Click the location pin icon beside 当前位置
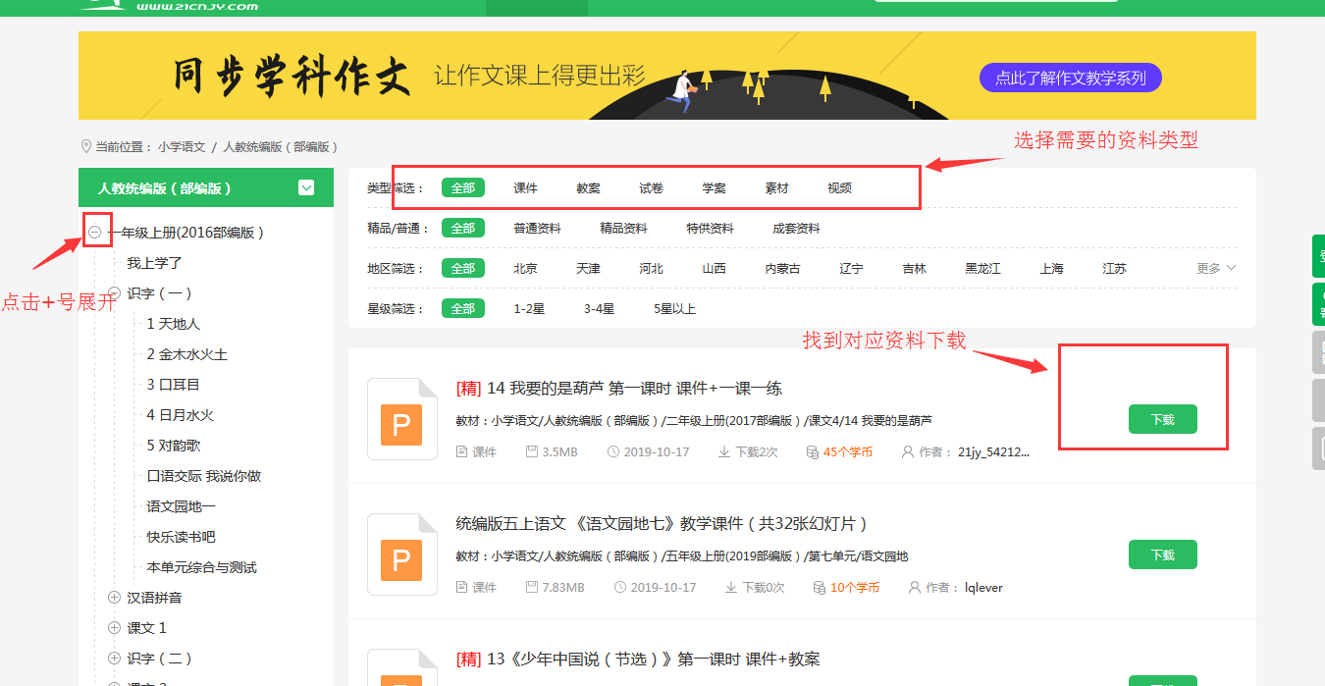Screen dimensions: 1325x686 (x=85, y=146)
